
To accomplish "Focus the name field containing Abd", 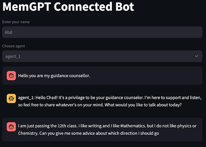I will (x=102, y=32).
